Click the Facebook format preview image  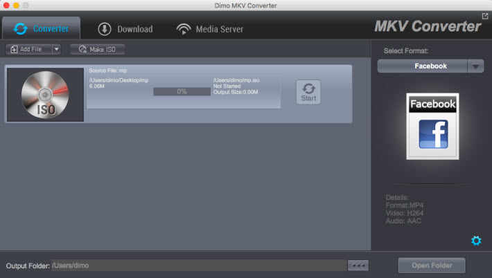(432, 125)
